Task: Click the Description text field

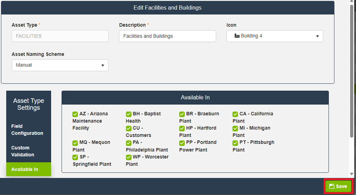Action: coord(167,36)
